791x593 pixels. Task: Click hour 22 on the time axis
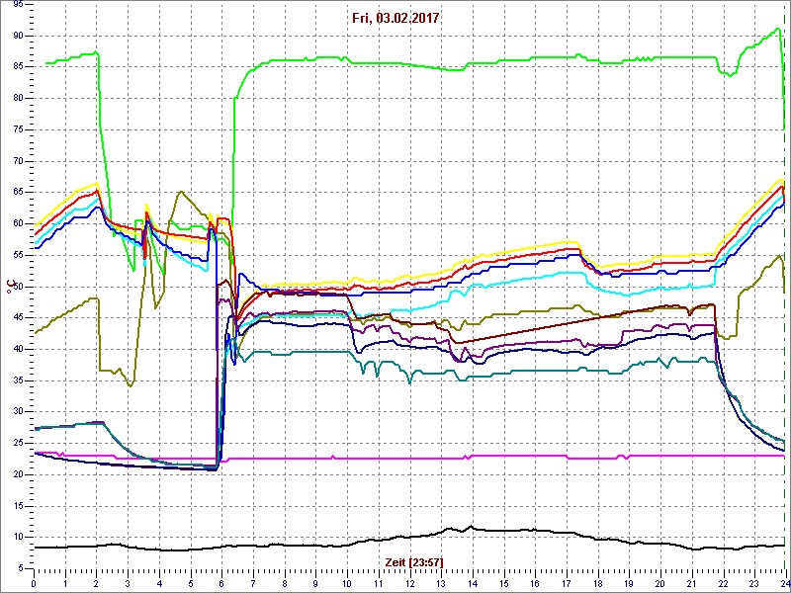tap(722, 582)
